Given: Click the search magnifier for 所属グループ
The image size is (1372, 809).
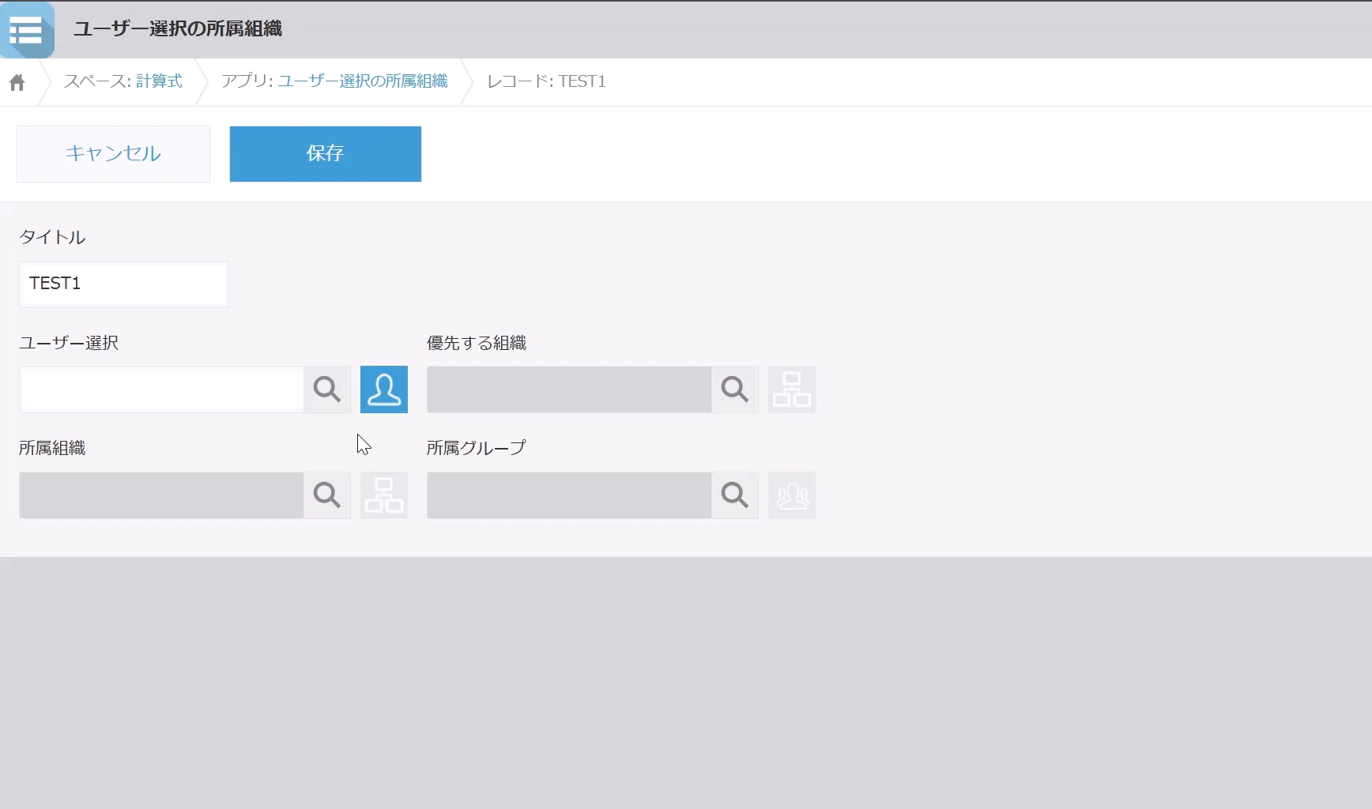Looking at the screenshot, I should pyautogui.click(x=735, y=495).
